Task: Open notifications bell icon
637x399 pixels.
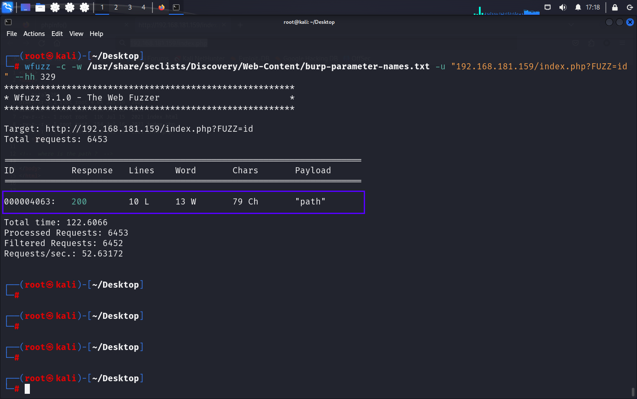Action: click(578, 7)
